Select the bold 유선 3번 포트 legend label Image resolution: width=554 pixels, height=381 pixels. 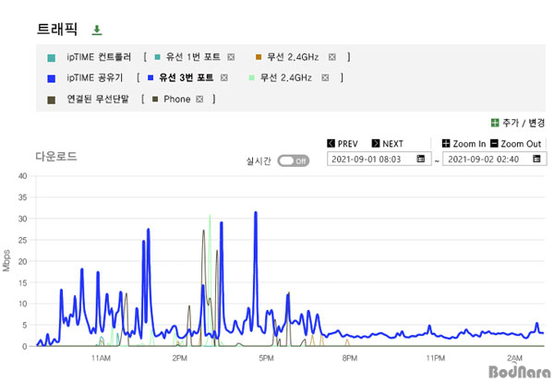click(x=187, y=77)
